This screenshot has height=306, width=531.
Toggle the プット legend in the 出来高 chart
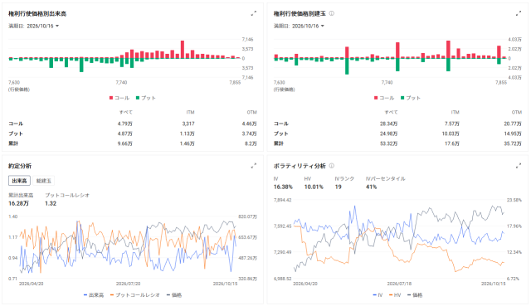tap(146, 98)
